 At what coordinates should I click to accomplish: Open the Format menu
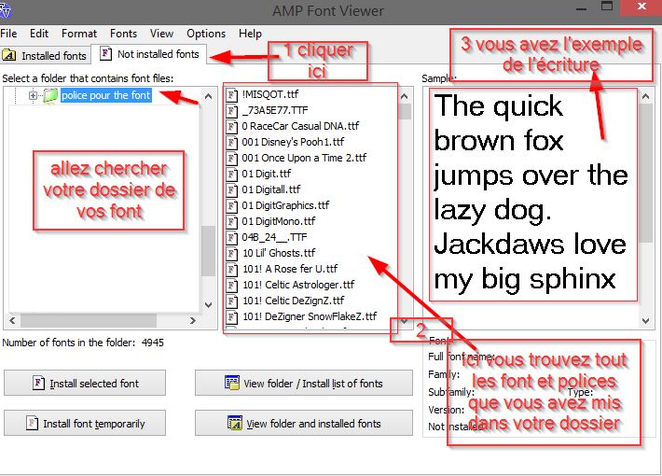pos(79,33)
